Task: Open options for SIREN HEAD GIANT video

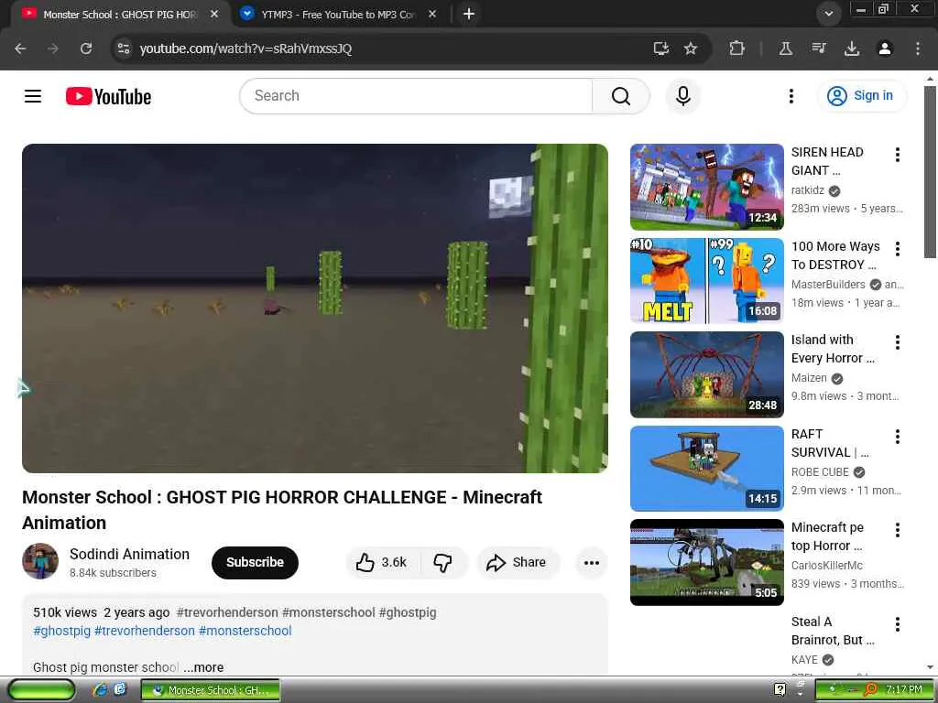Action: pyautogui.click(x=898, y=155)
